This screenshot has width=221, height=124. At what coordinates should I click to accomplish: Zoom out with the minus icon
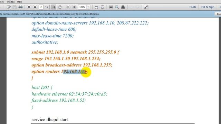(68, 7)
